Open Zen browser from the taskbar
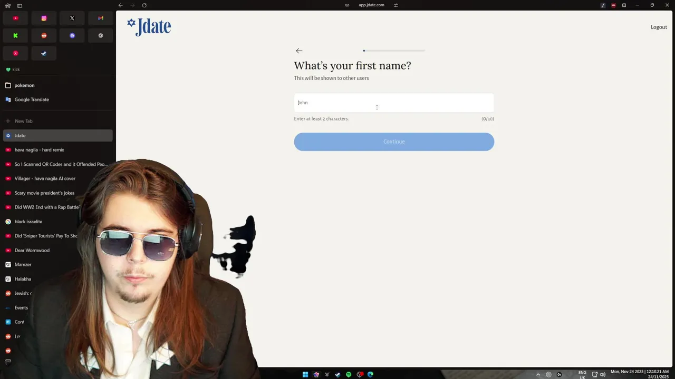Image resolution: width=675 pixels, height=379 pixels. point(316,375)
